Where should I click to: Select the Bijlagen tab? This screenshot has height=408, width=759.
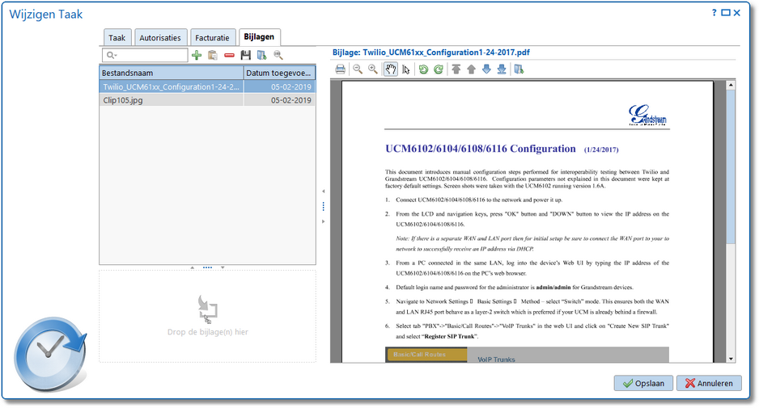[x=259, y=36]
